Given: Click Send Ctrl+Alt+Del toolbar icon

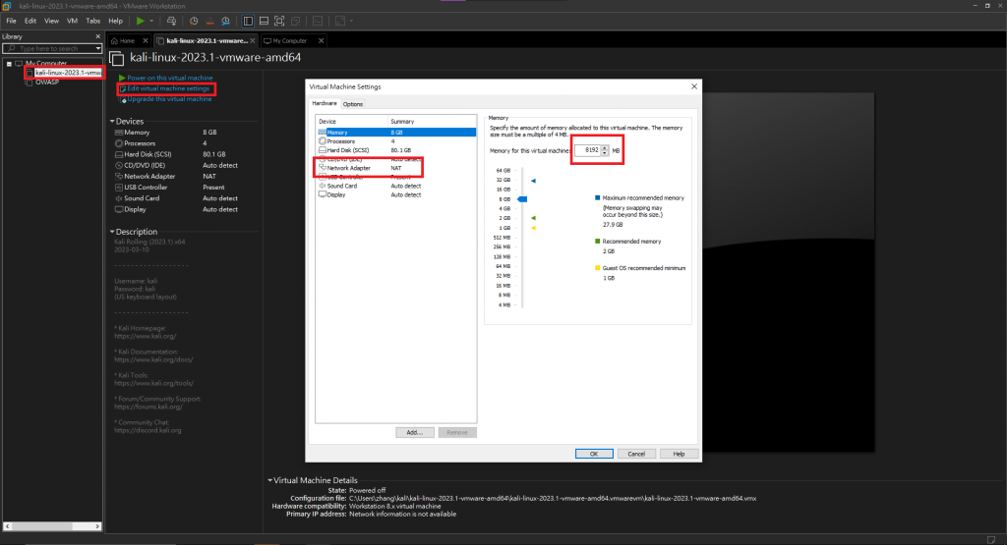Looking at the screenshot, I should coord(171,22).
